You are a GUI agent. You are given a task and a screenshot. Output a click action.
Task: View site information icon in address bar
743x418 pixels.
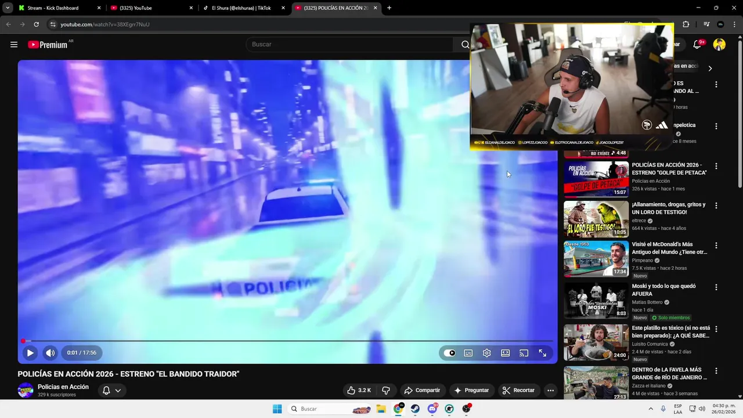(53, 24)
